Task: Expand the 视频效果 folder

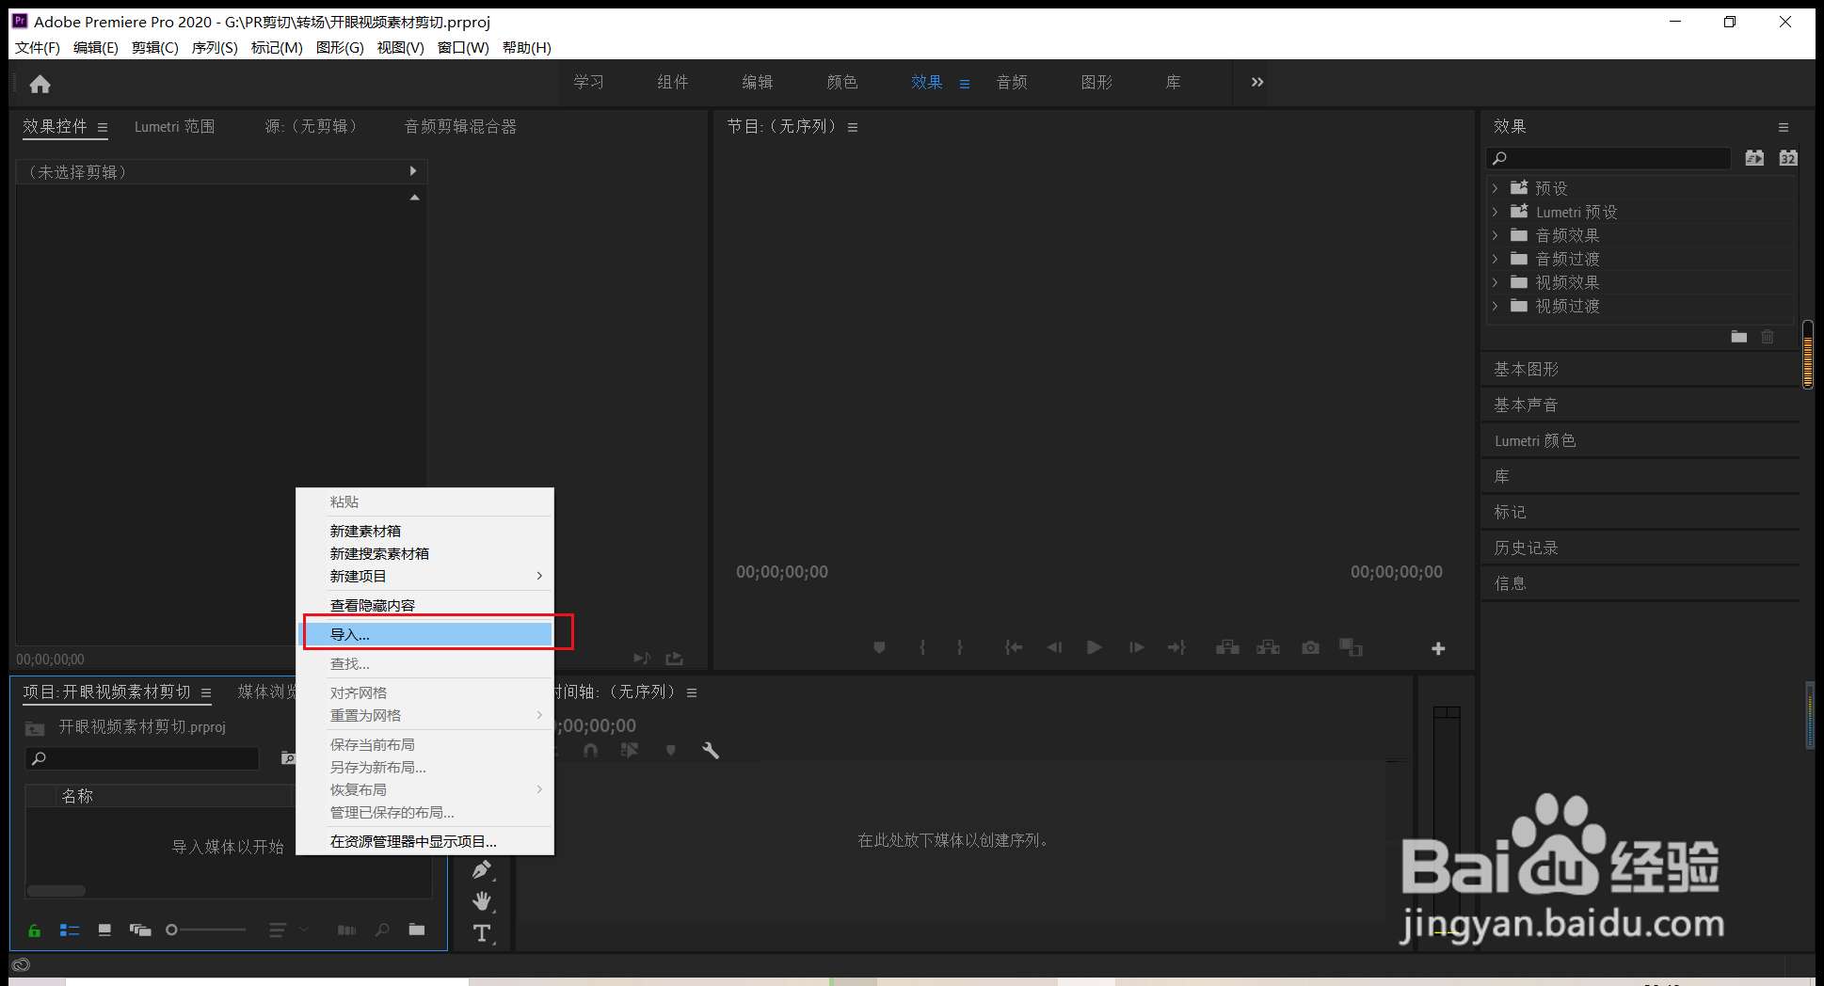Action: [x=1495, y=282]
